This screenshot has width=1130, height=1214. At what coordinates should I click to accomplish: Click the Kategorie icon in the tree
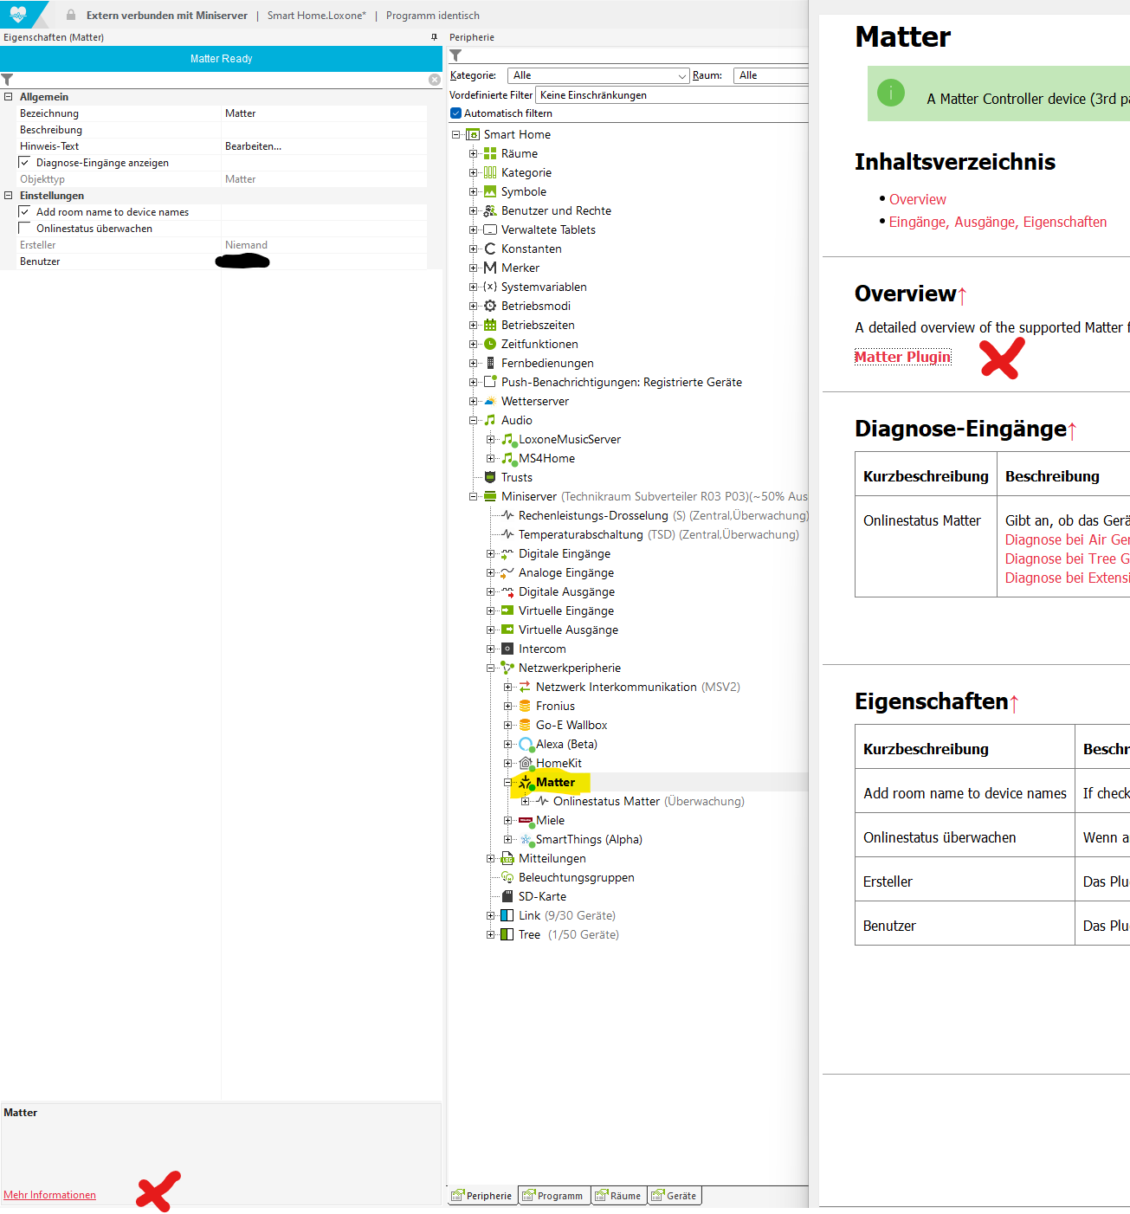490,172
